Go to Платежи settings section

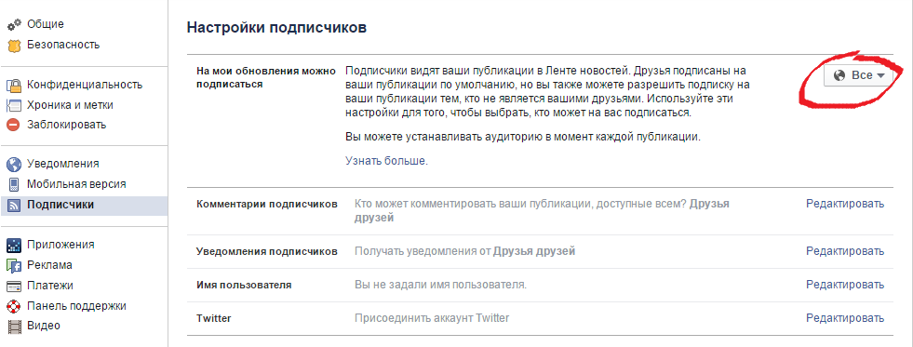(x=50, y=286)
